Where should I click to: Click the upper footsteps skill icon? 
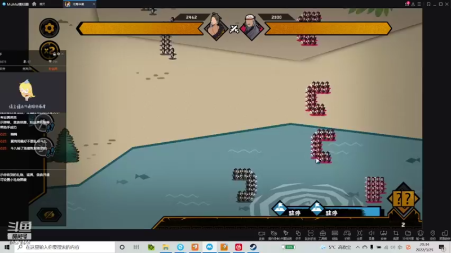[x=44, y=124]
